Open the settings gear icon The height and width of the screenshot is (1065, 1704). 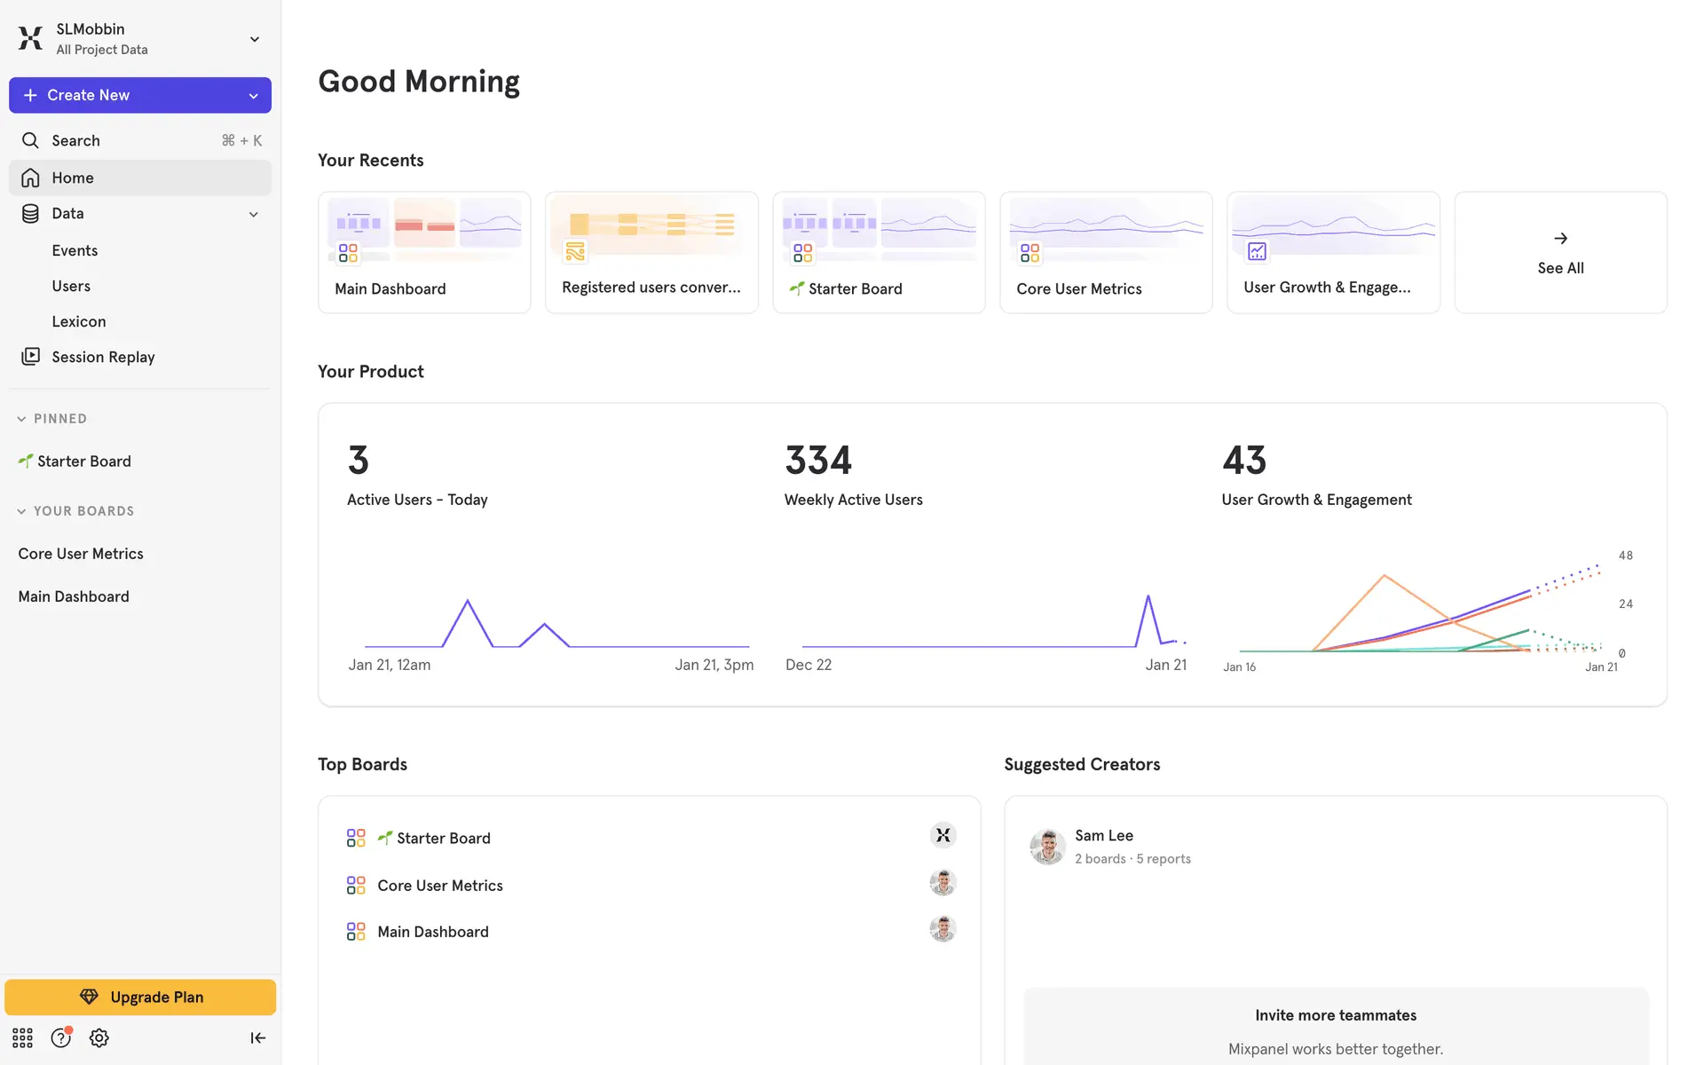[99, 1037]
